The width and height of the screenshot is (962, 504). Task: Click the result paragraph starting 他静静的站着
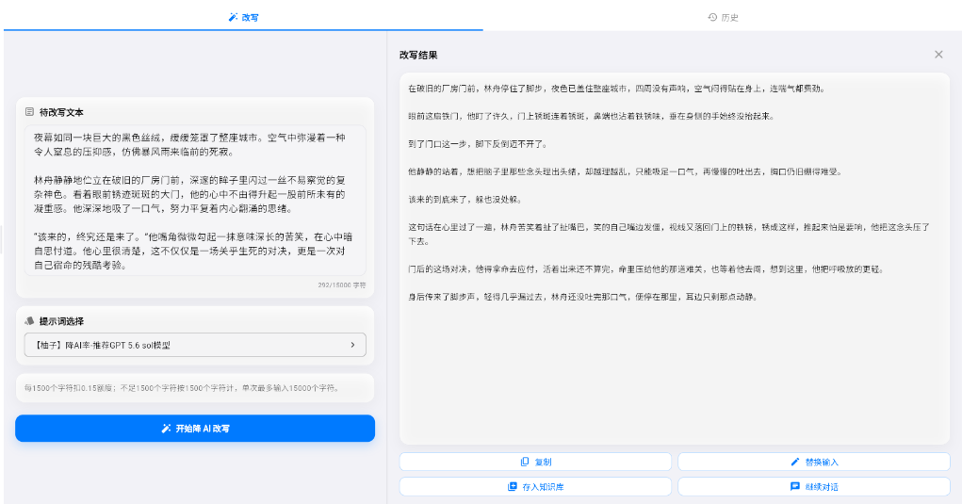click(x=626, y=171)
